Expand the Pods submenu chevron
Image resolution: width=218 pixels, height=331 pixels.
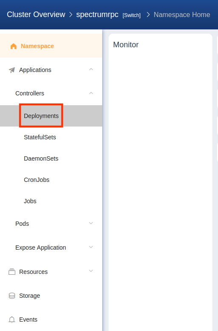[91, 223]
